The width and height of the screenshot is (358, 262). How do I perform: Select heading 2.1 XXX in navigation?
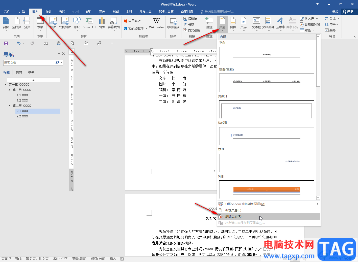(x=38, y=111)
